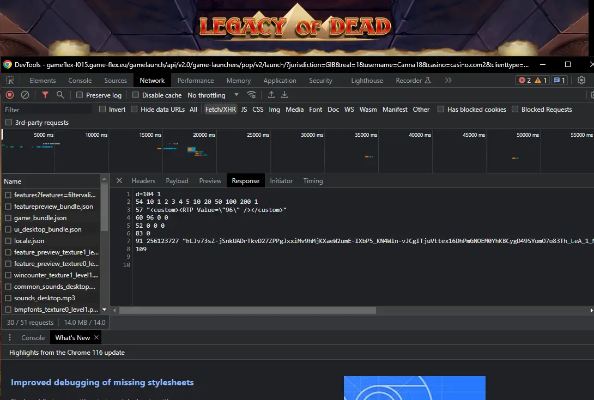The image size is (594, 400).
Task: Select checkbox for locale.json
Action: [x=8, y=240]
